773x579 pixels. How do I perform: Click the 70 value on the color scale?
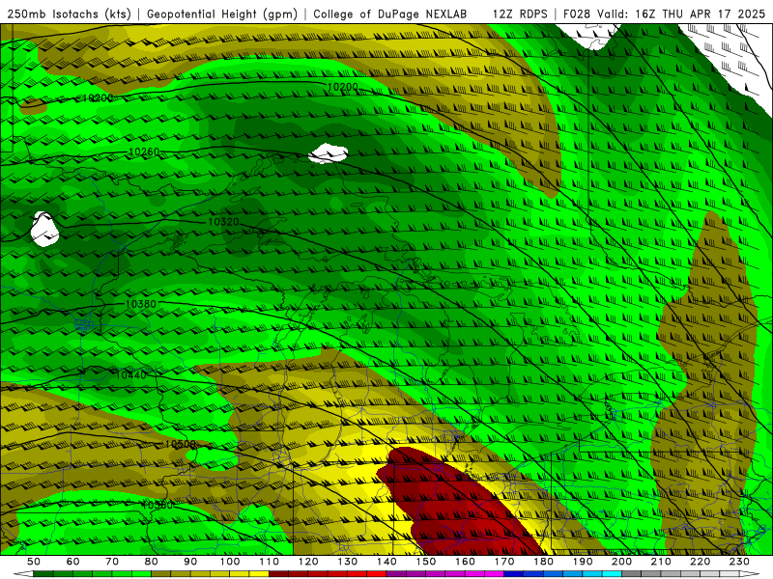(112, 562)
